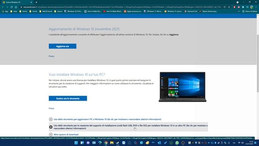259x146 pixels.
Task: Click the Vuoi installare Windows 10 heading
Action: point(77,75)
